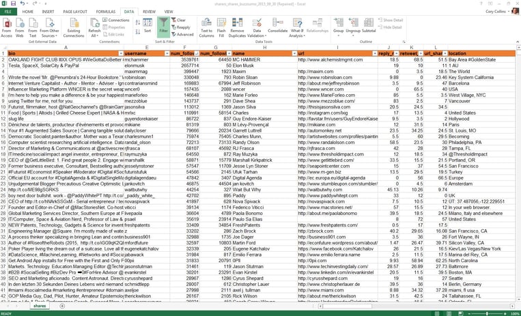Image resolution: width=521 pixels, height=316 pixels.
Task: Open the Outline dialog launcher
Action: [x=404, y=42]
